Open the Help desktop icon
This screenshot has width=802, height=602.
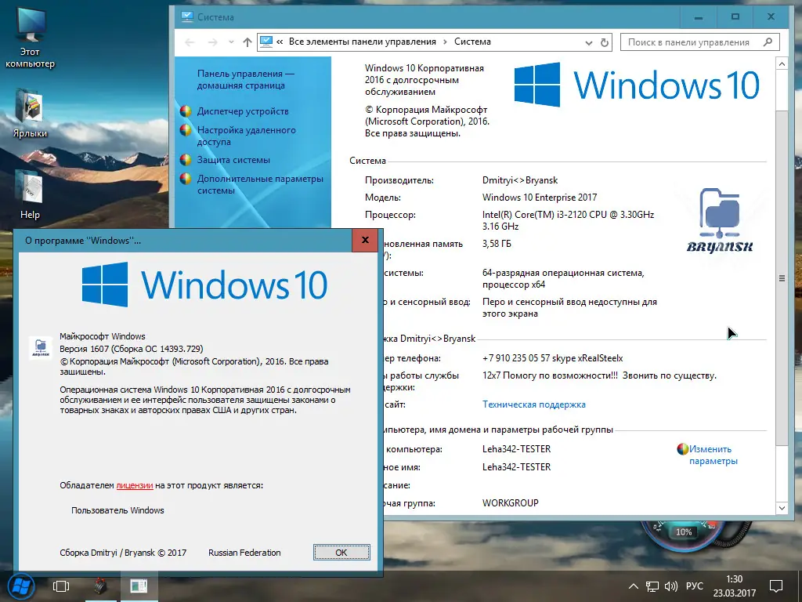(30, 194)
